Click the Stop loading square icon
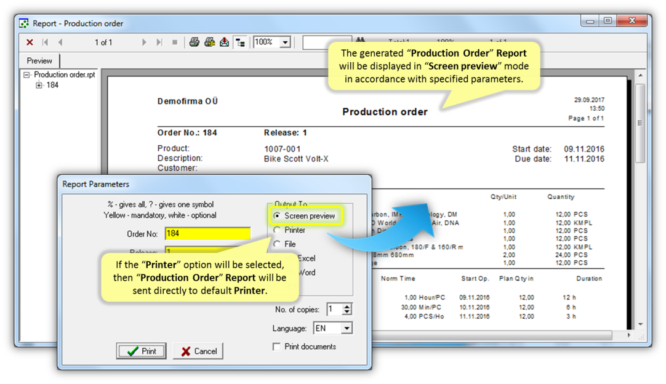The width and height of the screenshot is (666, 384). [175, 42]
